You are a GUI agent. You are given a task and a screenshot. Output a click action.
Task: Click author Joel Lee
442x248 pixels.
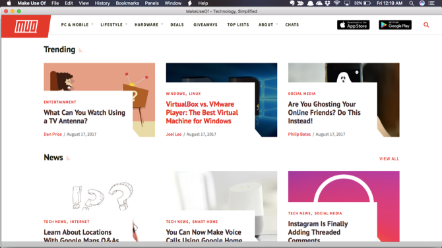174,134
